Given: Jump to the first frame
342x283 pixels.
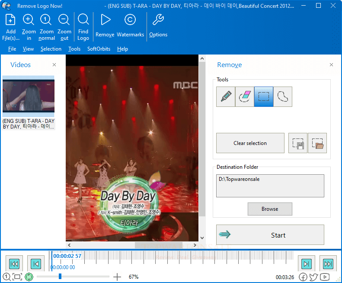Looking at the screenshot, I should [14, 264].
